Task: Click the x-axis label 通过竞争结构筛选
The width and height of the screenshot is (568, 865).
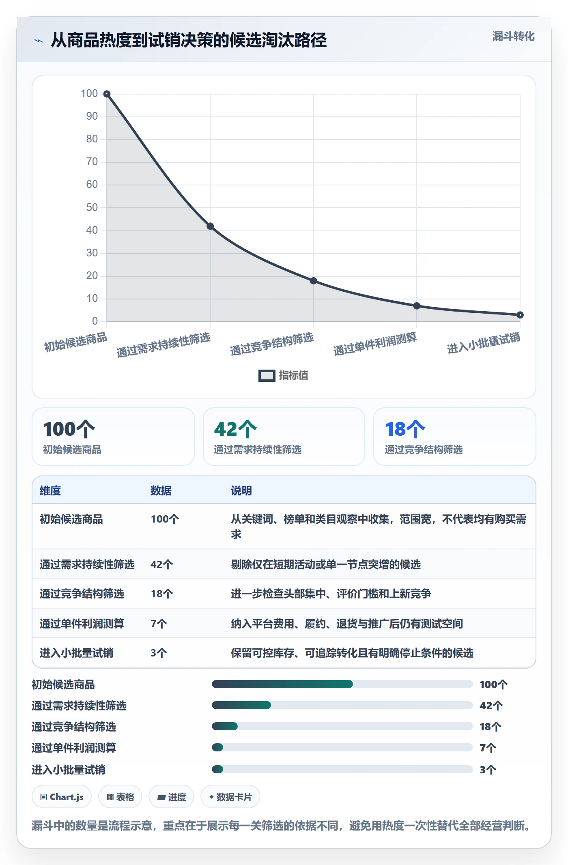Action: coord(272,344)
